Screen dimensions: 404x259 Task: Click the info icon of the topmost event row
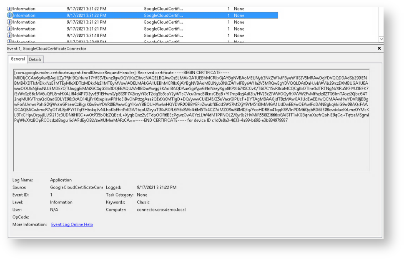(x=10, y=9)
